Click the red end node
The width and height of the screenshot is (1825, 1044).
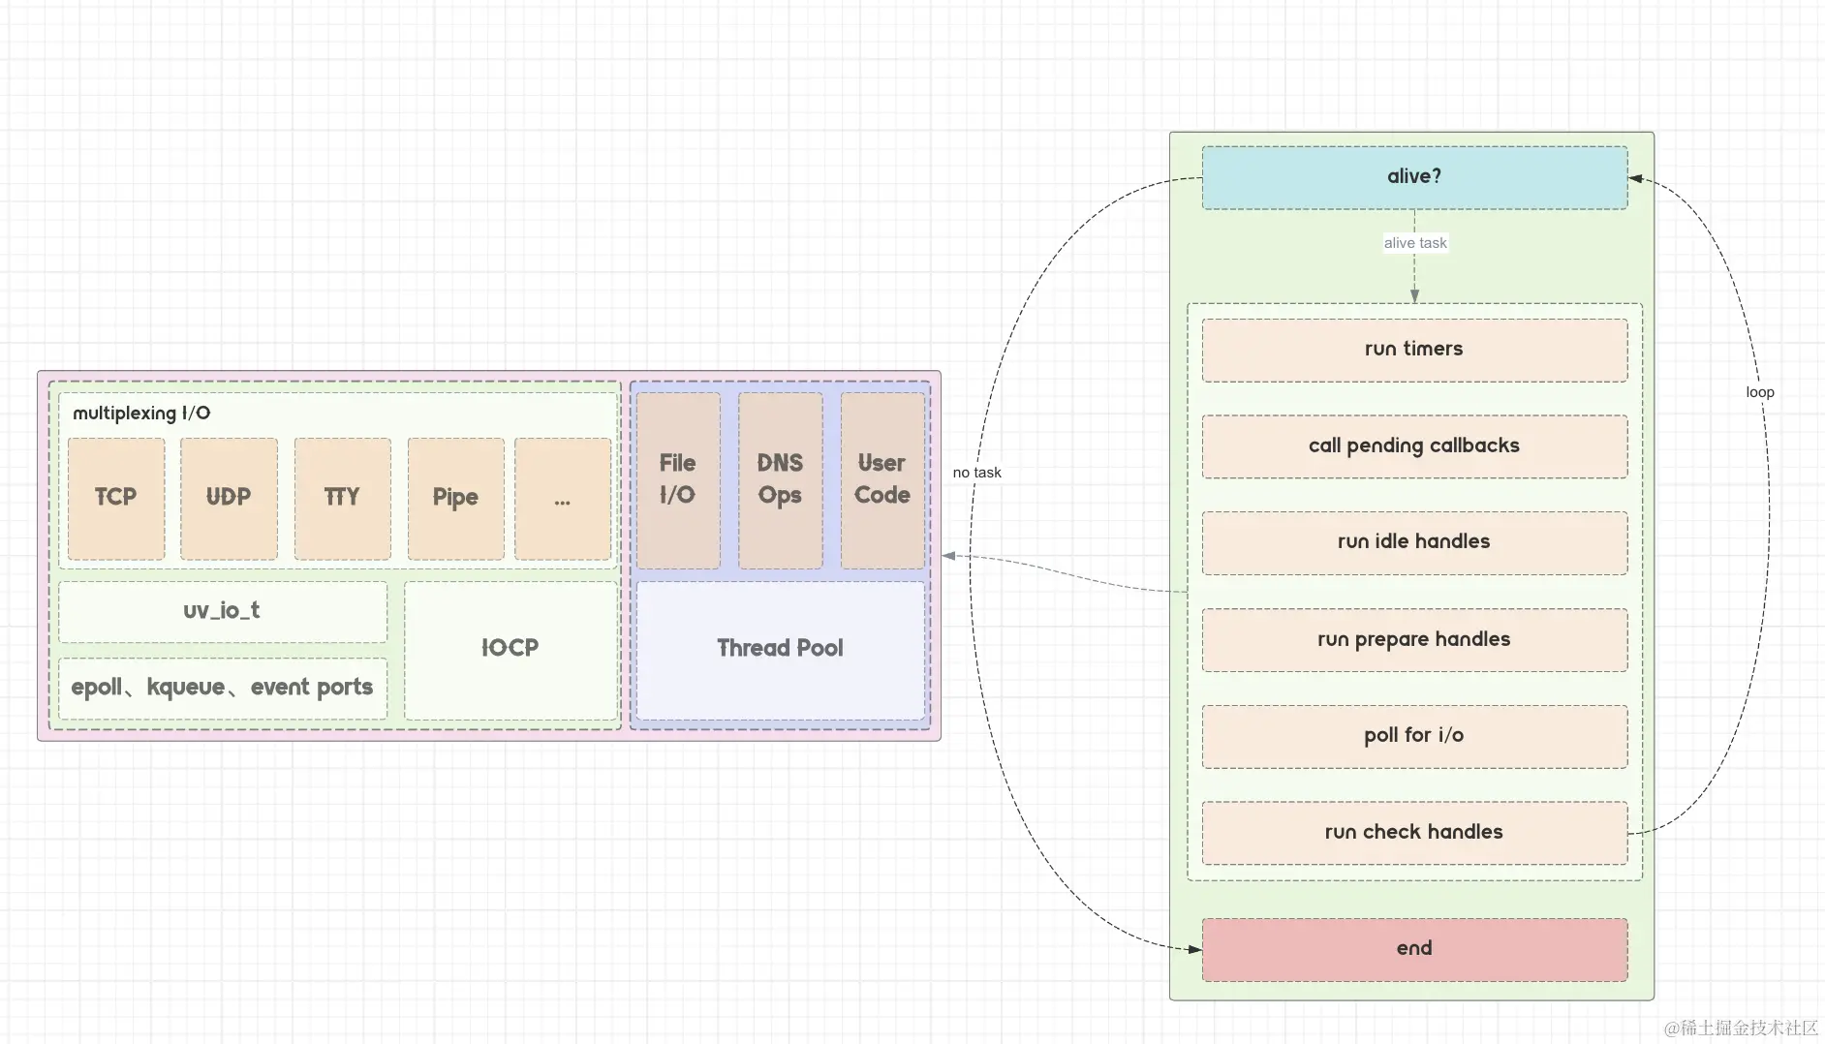(x=1414, y=949)
